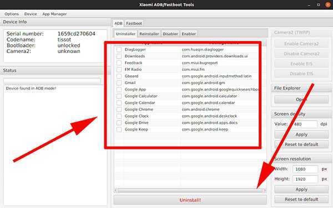Select the Google App checkbox
Image resolution: width=333 pixels, height=208 pixels.
[x=119, y=90]
